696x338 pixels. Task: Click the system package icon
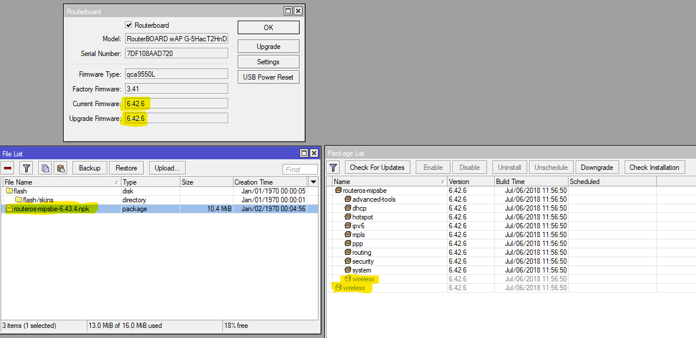pyautogui.click(x=348, y=271)
